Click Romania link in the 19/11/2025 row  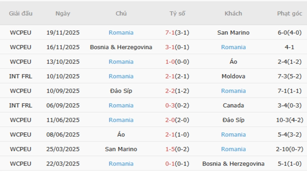click(x=121, y=33)
